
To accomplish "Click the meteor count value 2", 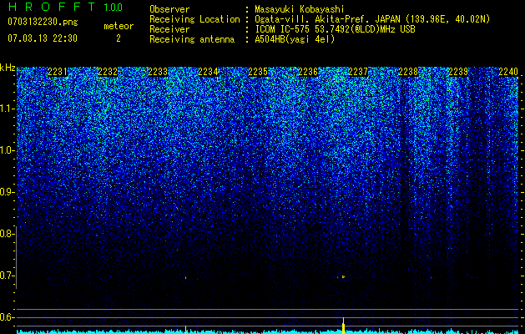I will pos(119,38).
